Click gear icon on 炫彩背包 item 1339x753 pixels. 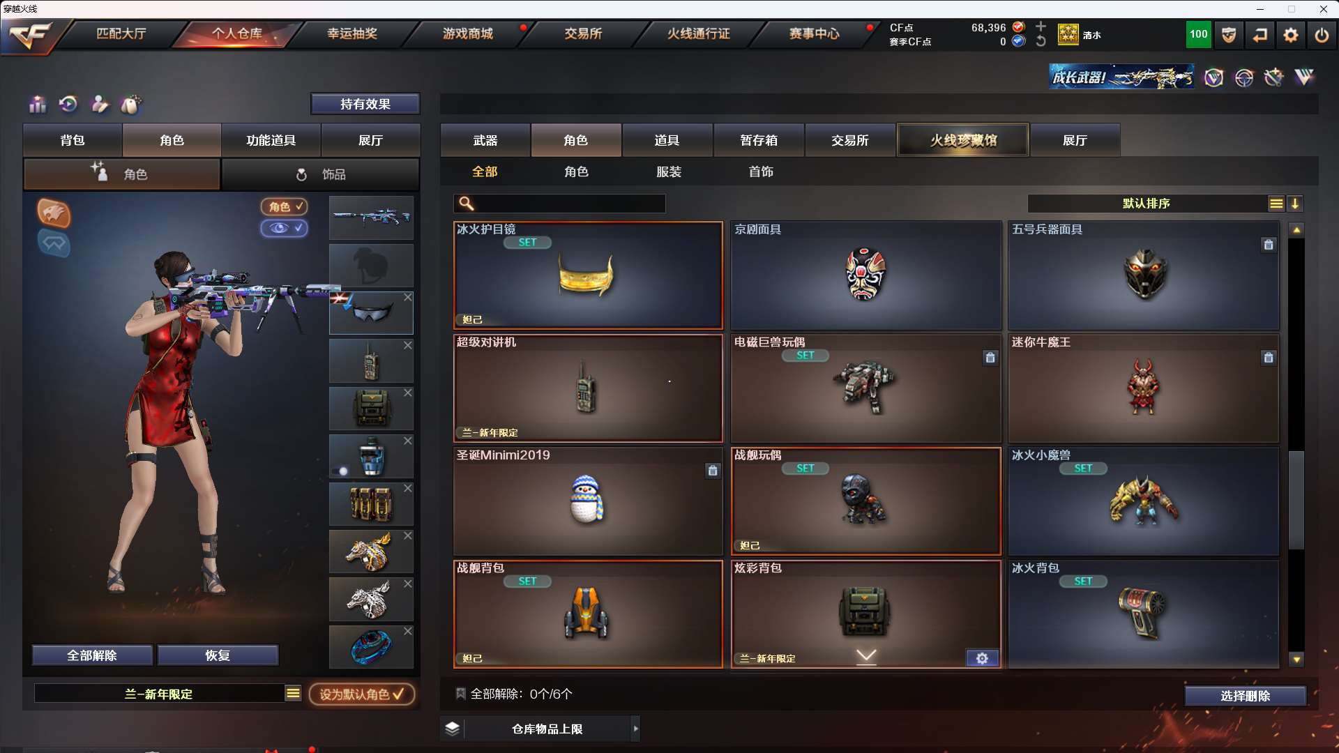[x=982, y=658]
